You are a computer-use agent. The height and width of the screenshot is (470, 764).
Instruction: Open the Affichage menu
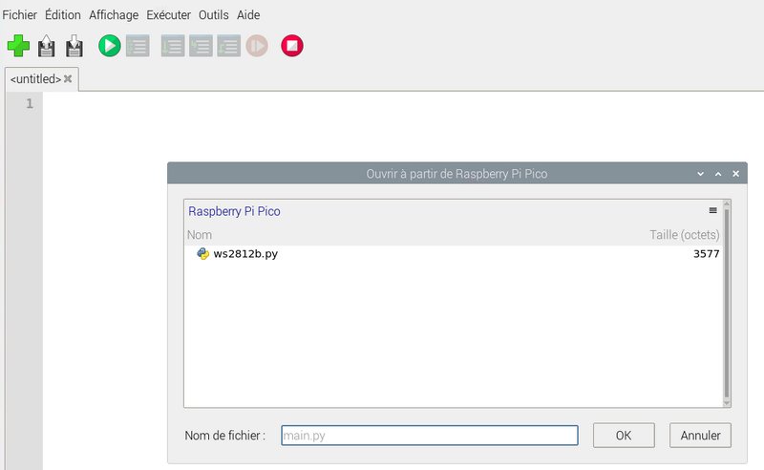coord(114,15)
